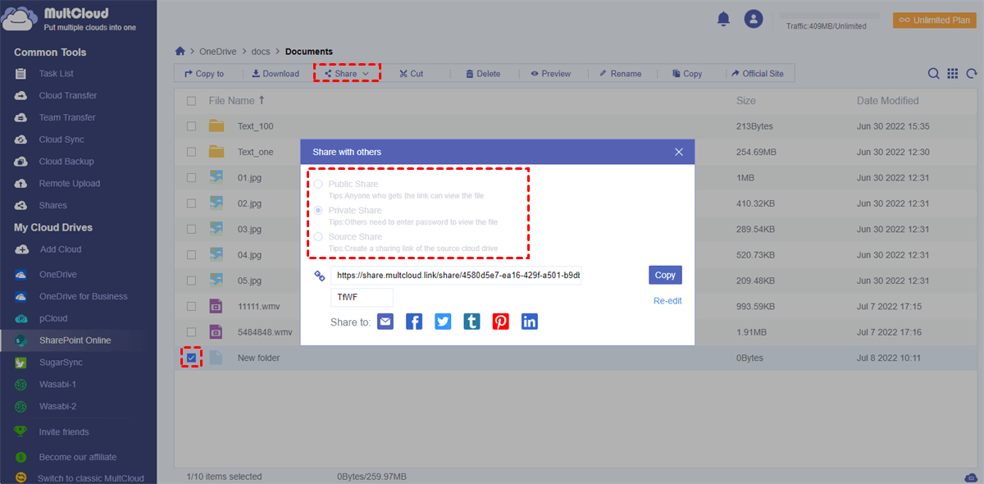The height and width of the screenshot is (484, 984).
Task: Share to Pinterest icon
Action: 500,322
